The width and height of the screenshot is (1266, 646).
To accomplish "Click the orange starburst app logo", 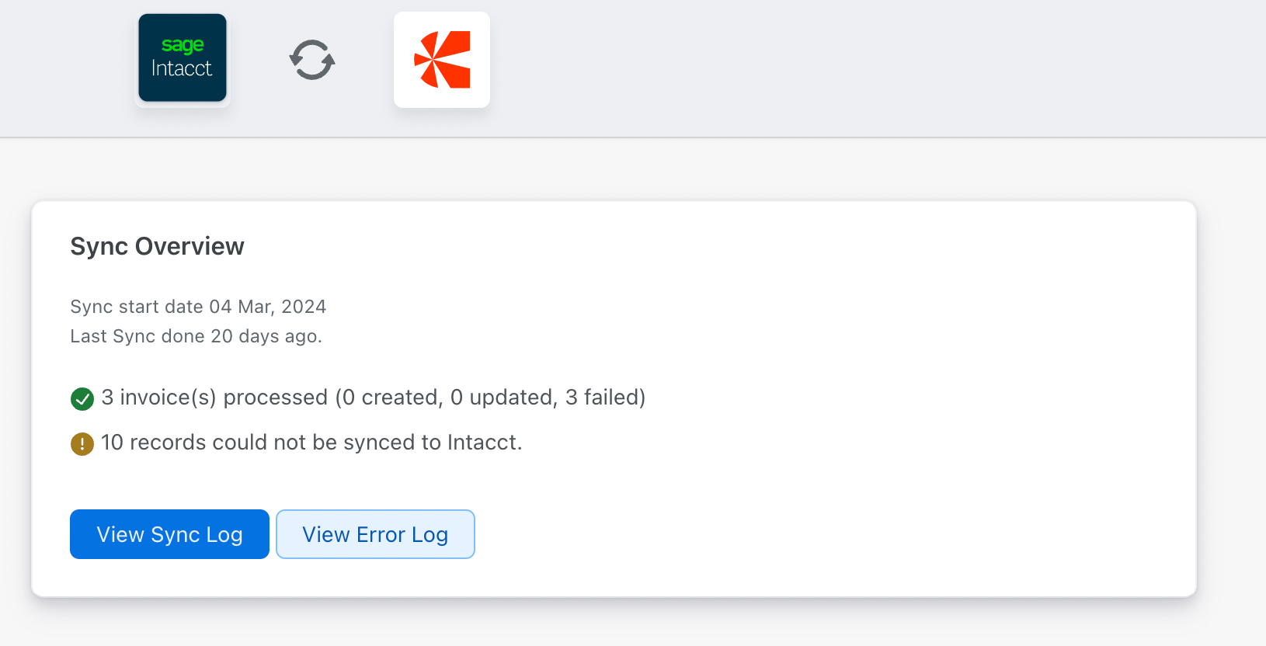I will [x=442, y=60].
